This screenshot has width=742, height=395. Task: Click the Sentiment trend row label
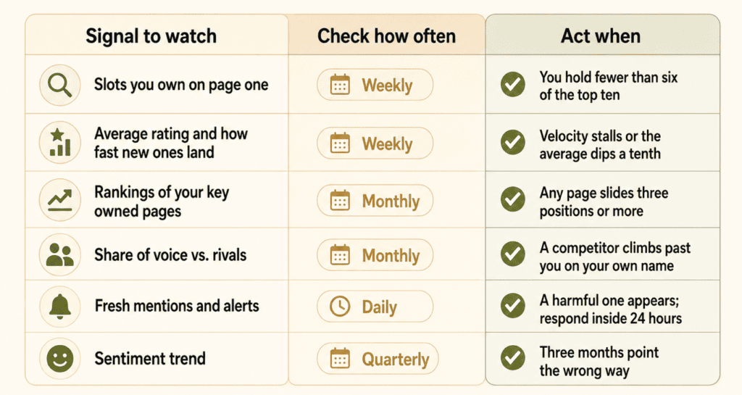pos(150,359)
